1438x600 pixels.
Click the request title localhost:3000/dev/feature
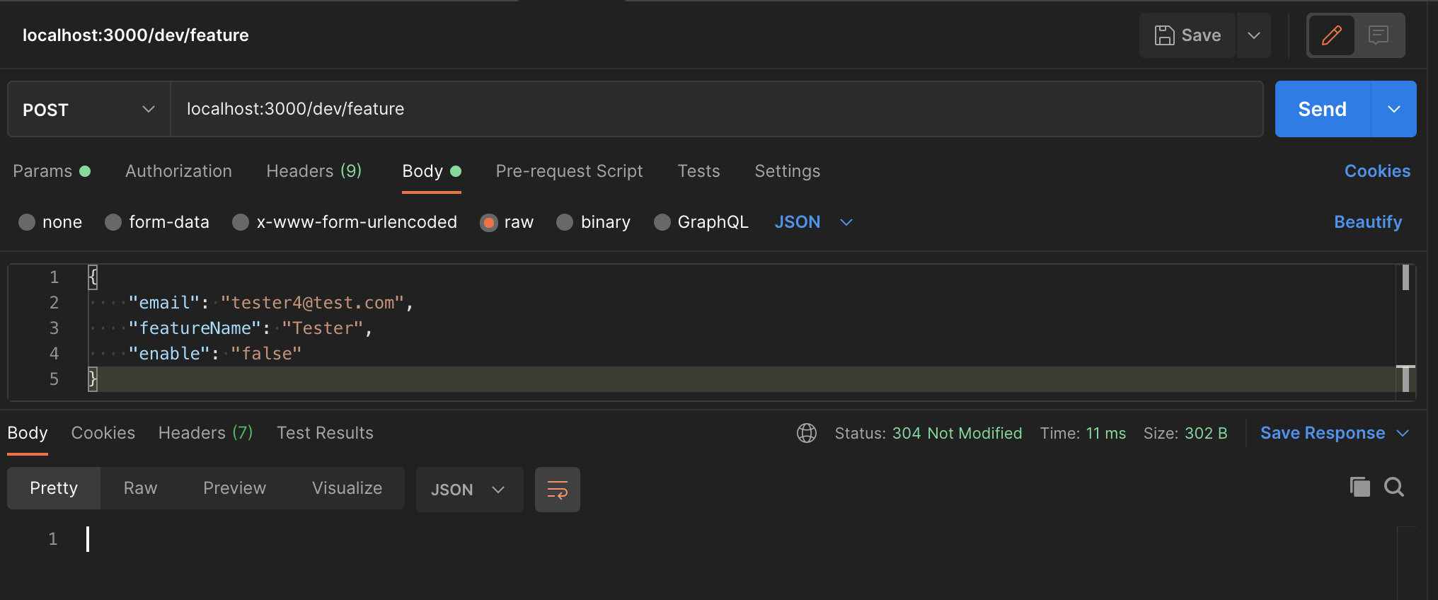(x=136, y=35)
